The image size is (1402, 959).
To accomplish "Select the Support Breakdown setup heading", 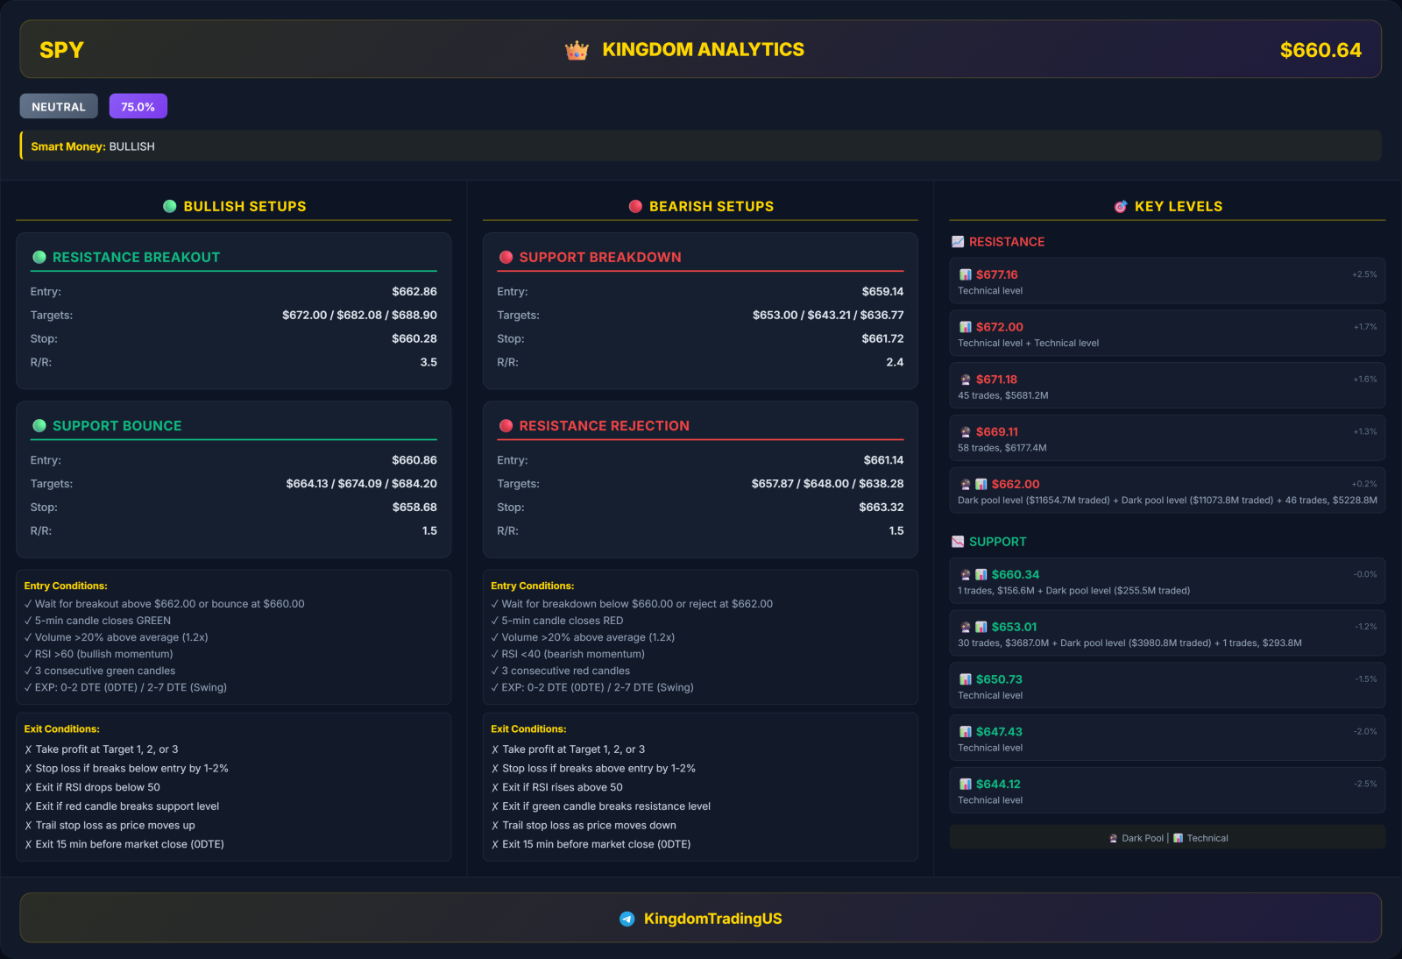I will pos(599,257).
